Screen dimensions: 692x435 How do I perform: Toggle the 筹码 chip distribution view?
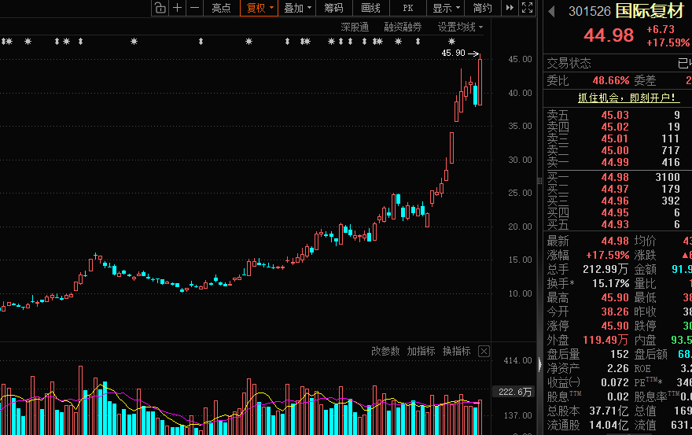pyautogui.click(x=333, y=8)
